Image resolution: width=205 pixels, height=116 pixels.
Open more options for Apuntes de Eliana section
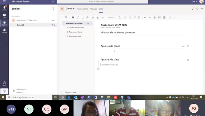tap(183, 46)
